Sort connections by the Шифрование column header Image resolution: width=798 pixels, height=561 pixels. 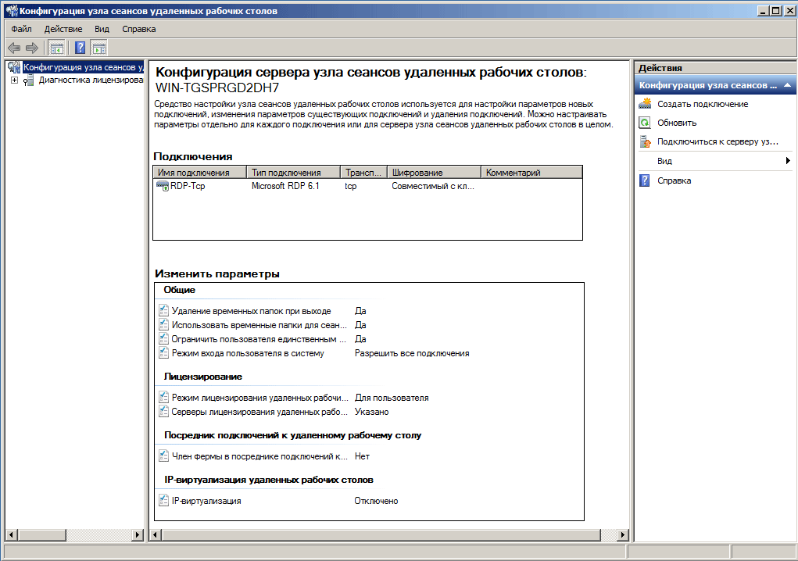(x=434, y=173)
